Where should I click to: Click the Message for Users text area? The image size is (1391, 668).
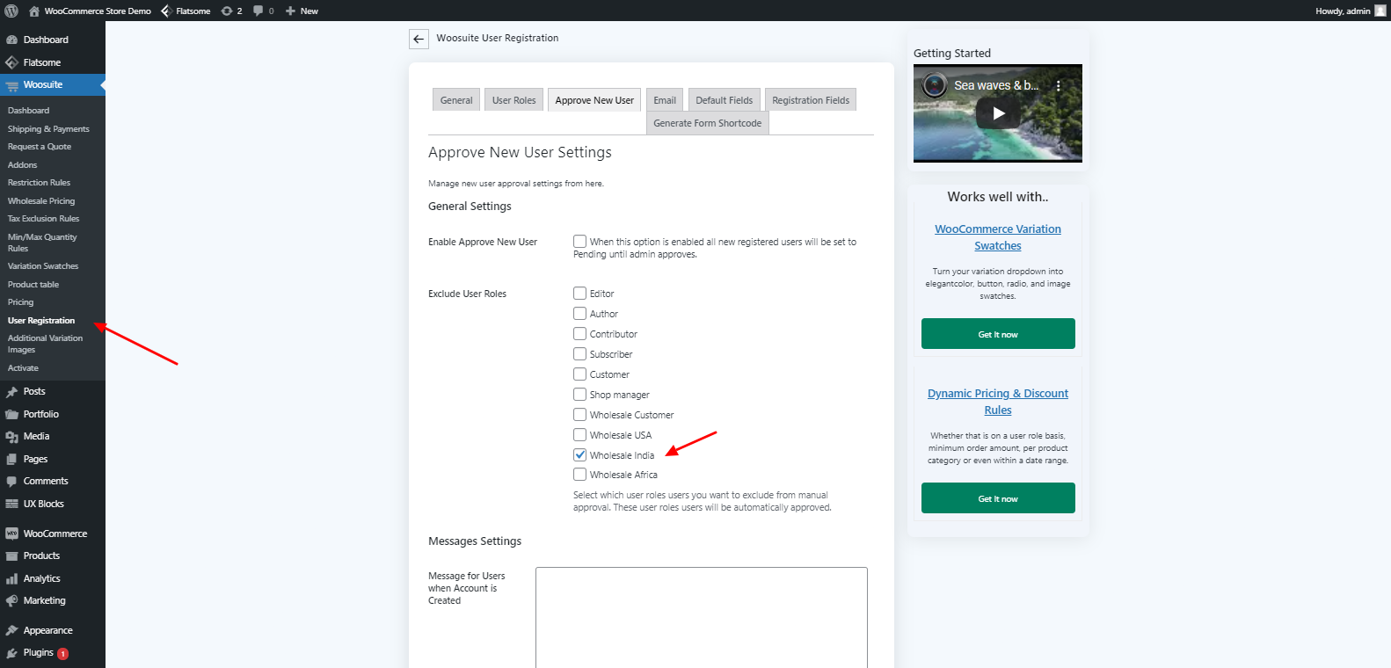pyautogui.click(x=702, y=618)
